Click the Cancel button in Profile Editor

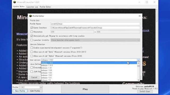pyautogui.click(x=34, y=77)
